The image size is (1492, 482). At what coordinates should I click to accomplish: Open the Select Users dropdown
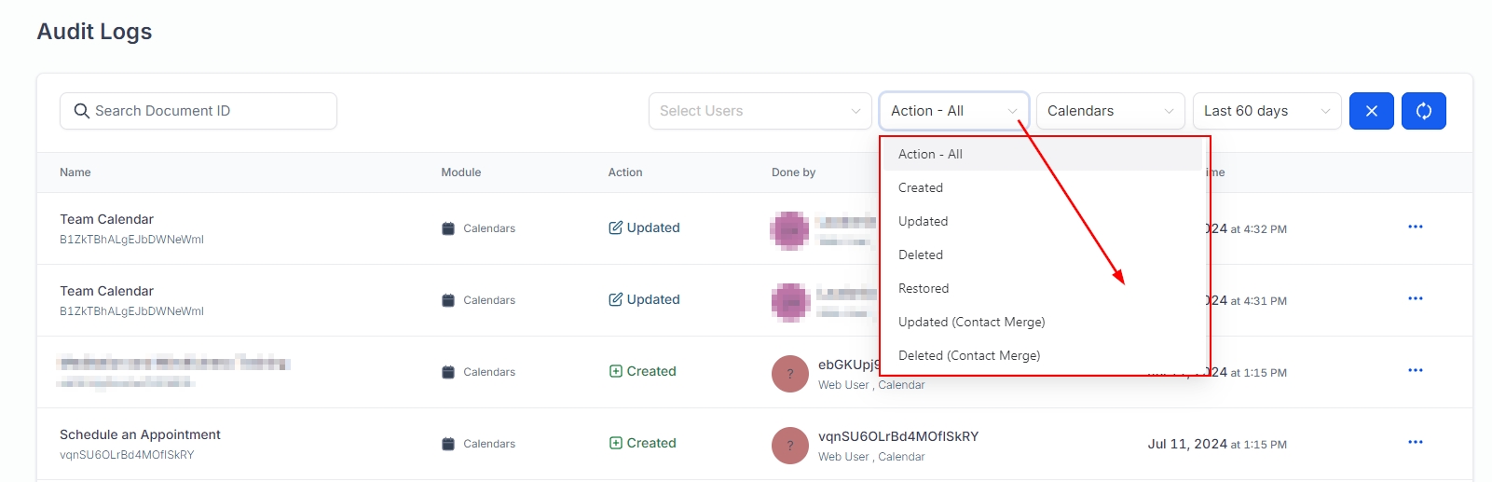click(759, 111)
